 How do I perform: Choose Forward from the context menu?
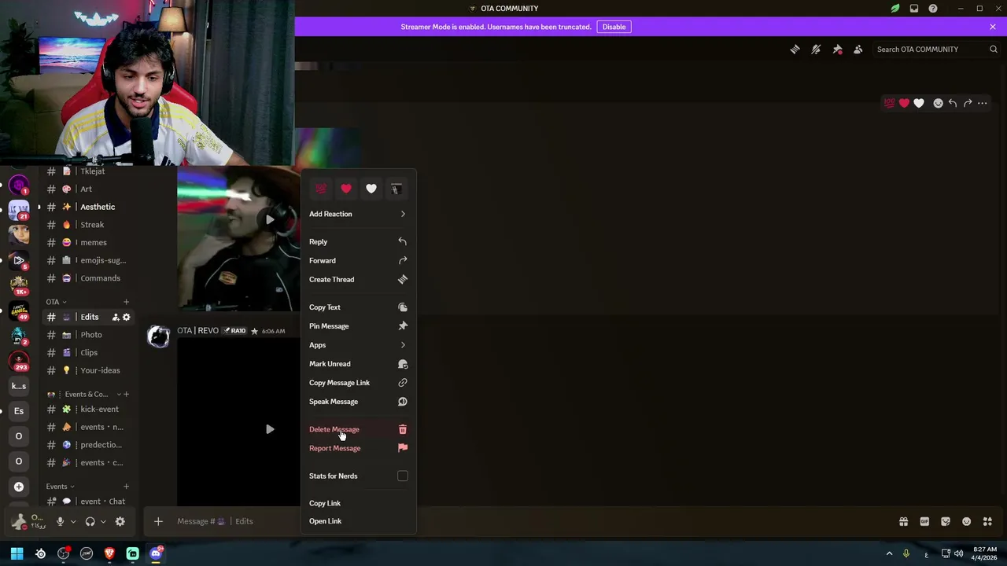click(358, 260)
